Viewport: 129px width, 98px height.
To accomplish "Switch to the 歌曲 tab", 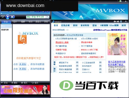I will click(6, 22).
